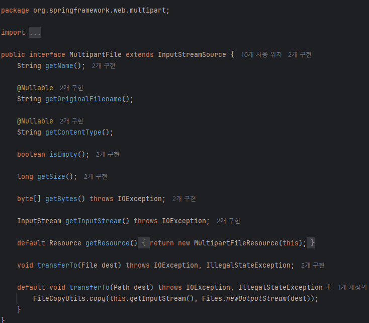Expand the folded getResource opening brace
This screenshot has height=323, width=369.
(x=144, y=243)
